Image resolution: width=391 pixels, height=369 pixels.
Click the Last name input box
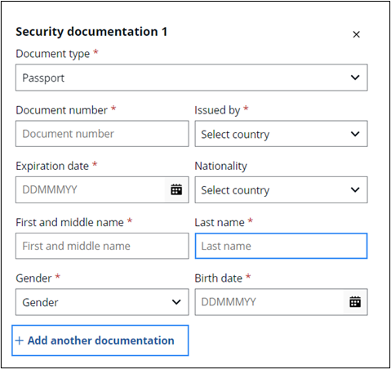281,246
